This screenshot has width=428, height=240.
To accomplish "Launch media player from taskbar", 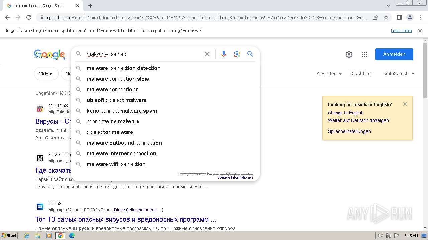I will 49,236.
